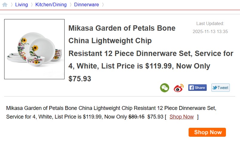Viewport: 240px width, 154px height.
Task: Click the Last Updated timestamp
Action: pyautogui.click(x=210, y=31)
